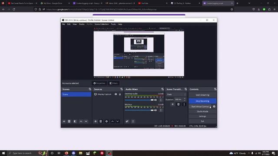The width and height of the screenshot is (278, 156).
Task: Open transition properties three-dot icon
Action: click(x=184, y=104)
